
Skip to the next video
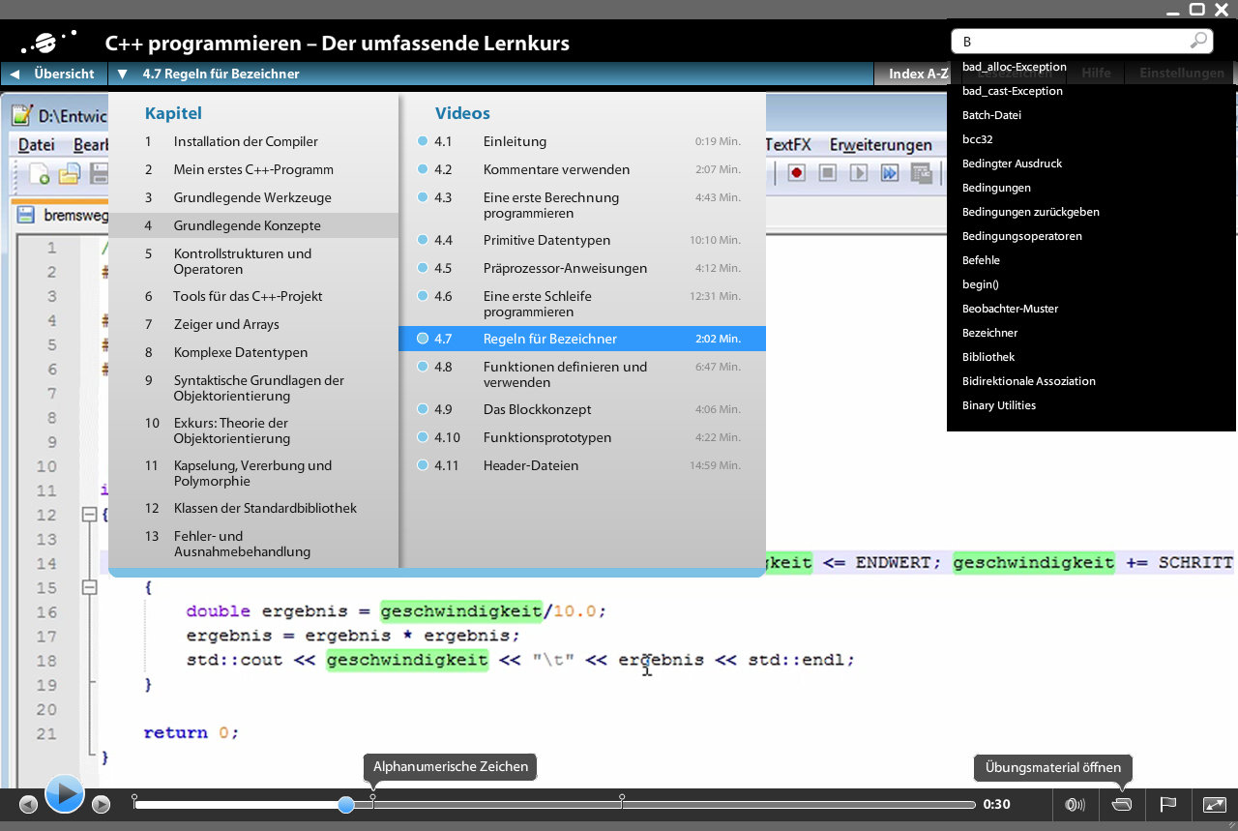101,804
